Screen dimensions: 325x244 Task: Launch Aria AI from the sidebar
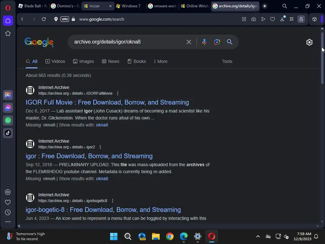click(8, 95)
